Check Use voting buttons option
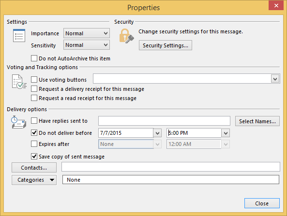This screenshot has width=287, height=216. pos(34,80)
